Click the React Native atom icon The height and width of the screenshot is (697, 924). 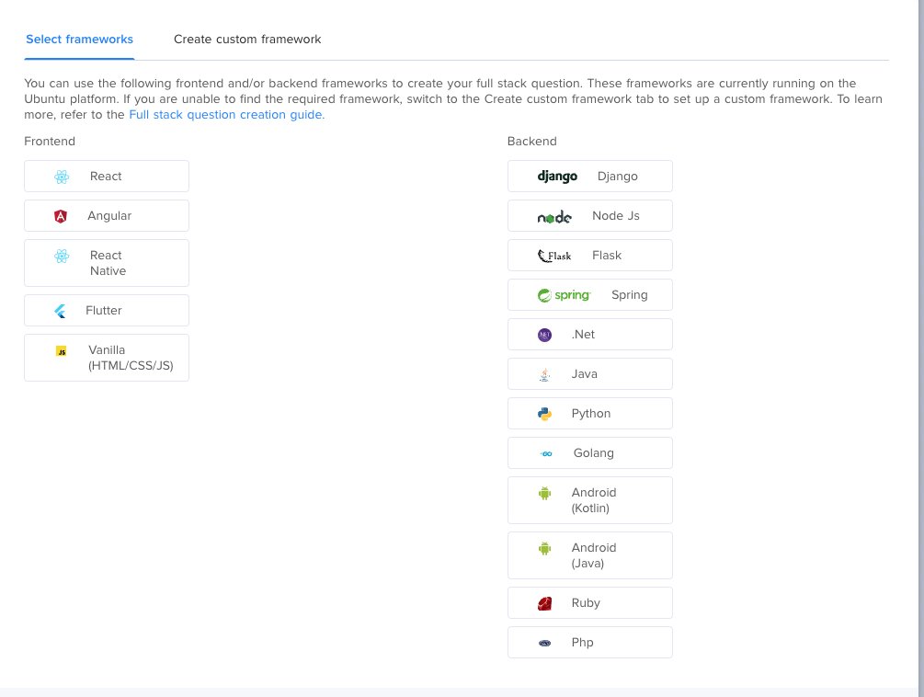(x=62, y=256)
